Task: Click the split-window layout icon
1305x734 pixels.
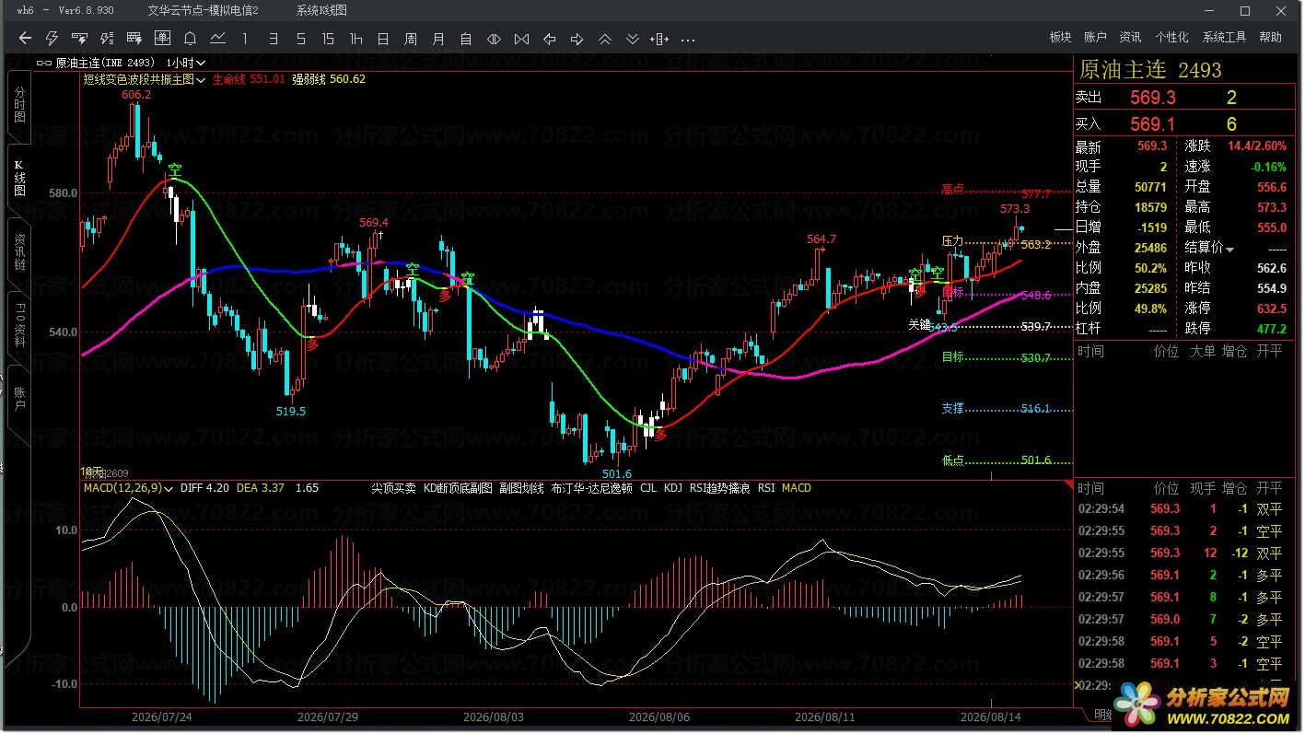Action: tap(660, 39)
